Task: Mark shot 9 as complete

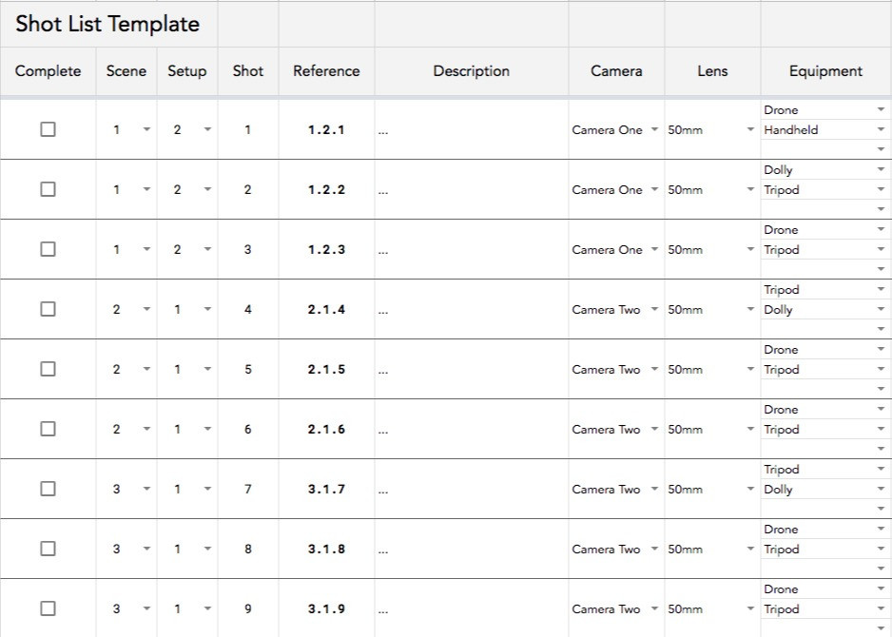Action: (x=48, y=608)
